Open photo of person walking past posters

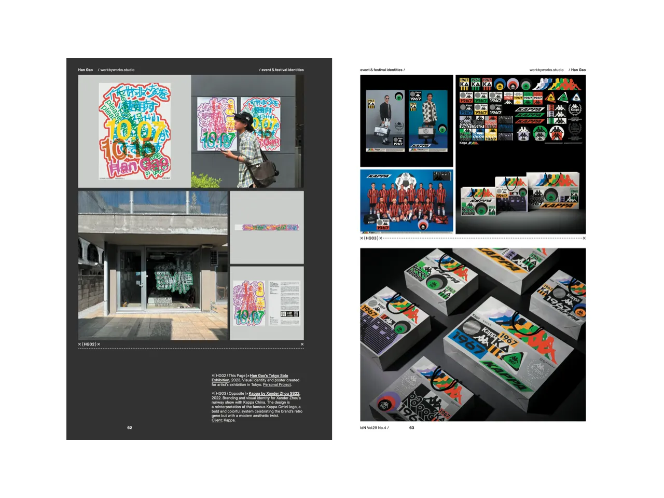(247, 131)
